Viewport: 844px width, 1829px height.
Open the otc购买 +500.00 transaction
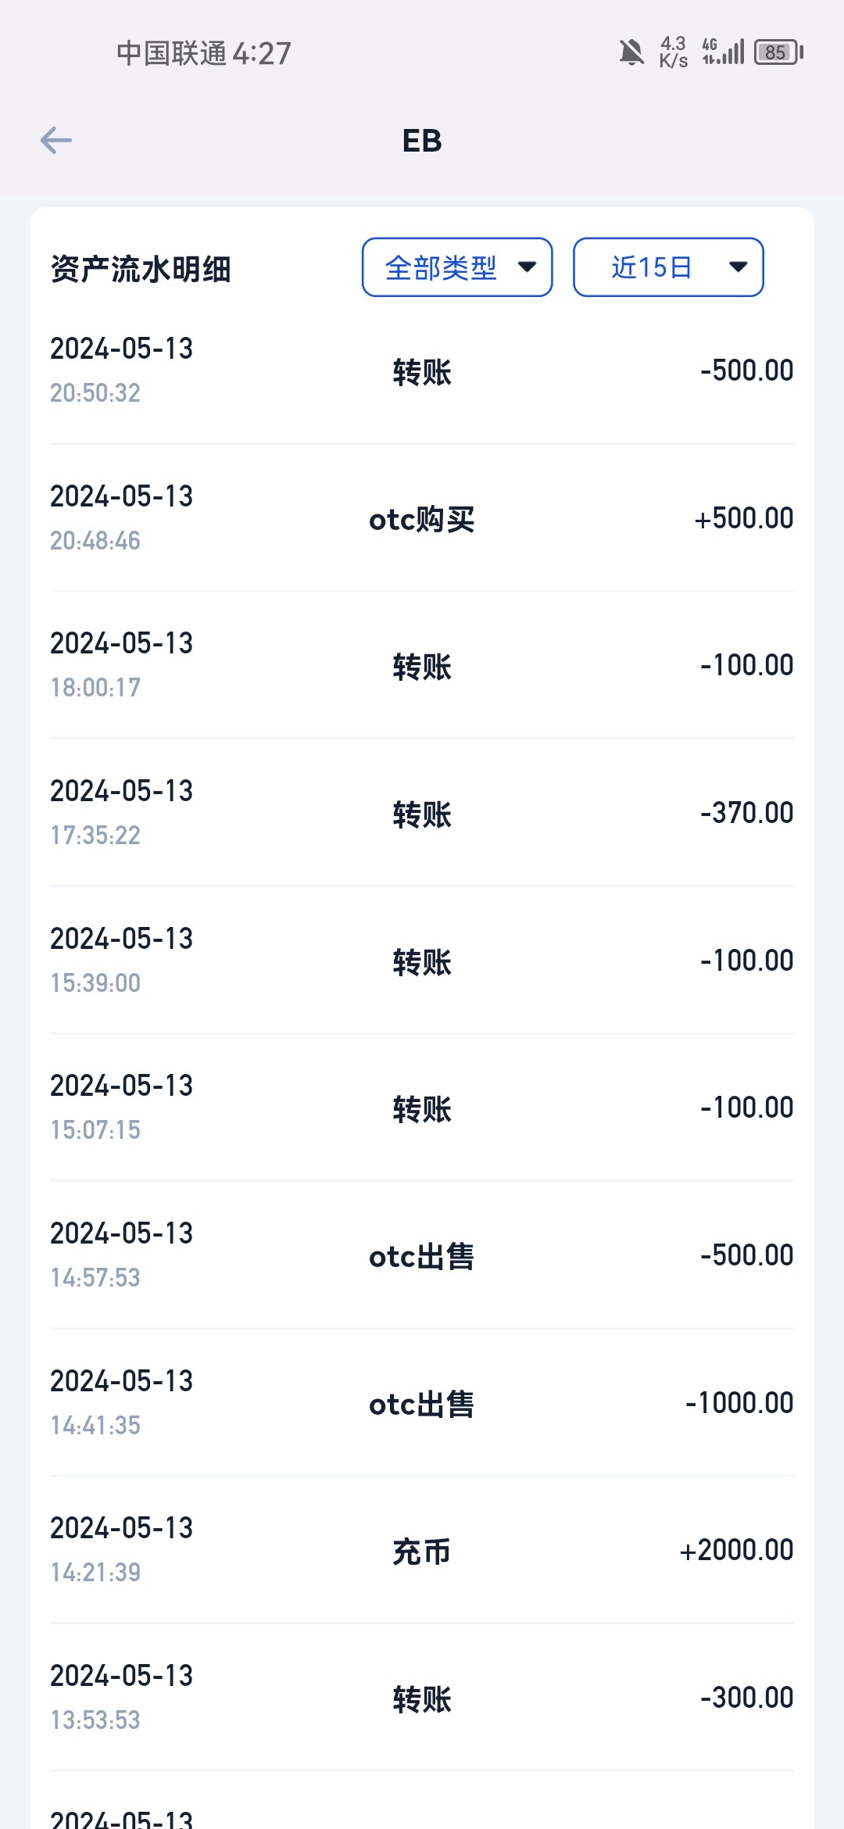click(422, 519)
